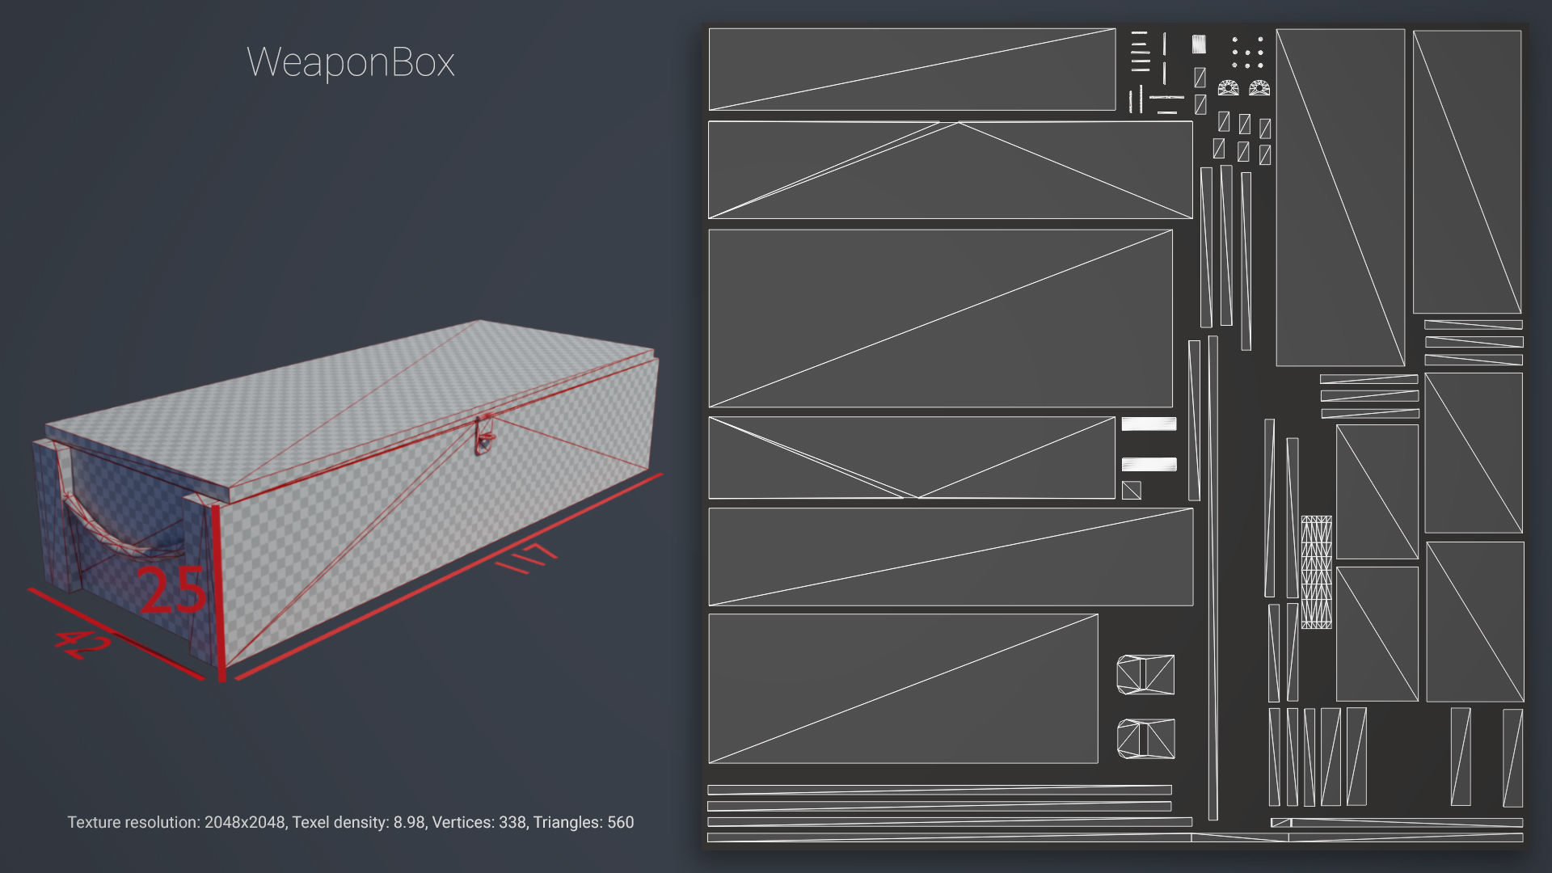The height and width of the screenshot is (873, 1552).
Task: Select the dotted bolt cluster in UV layout
Action: [x=1247, y=52]
